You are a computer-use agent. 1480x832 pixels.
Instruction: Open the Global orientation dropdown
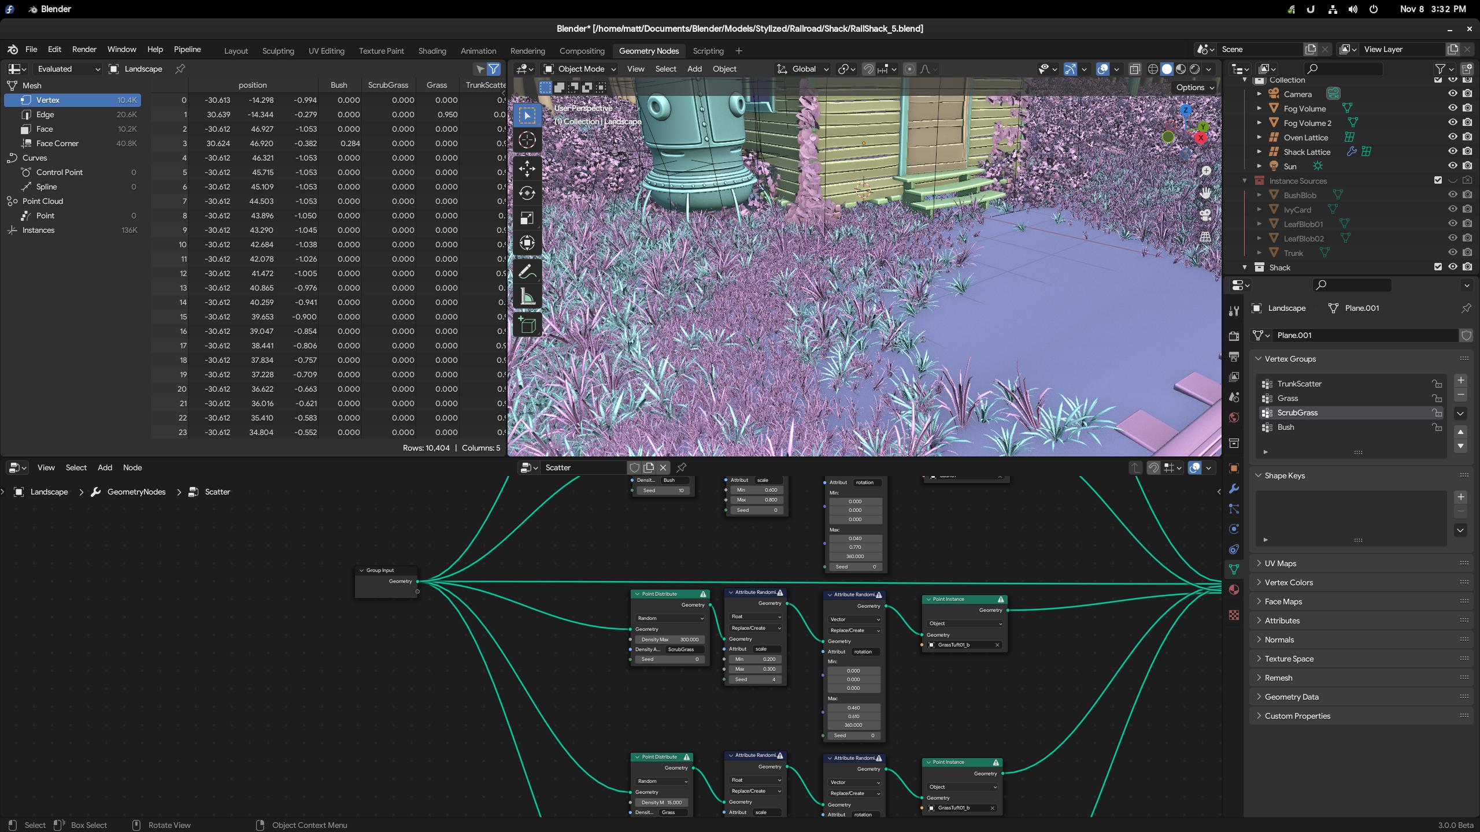(x=802, y=69)
